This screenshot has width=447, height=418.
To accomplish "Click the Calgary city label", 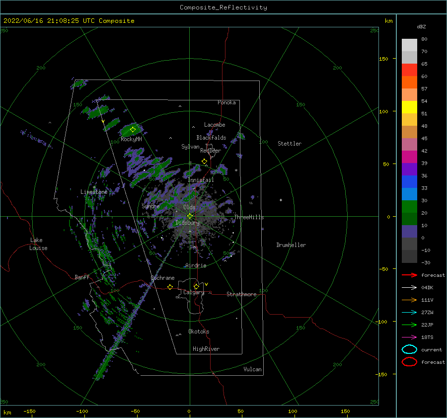I will pos(194,292).
